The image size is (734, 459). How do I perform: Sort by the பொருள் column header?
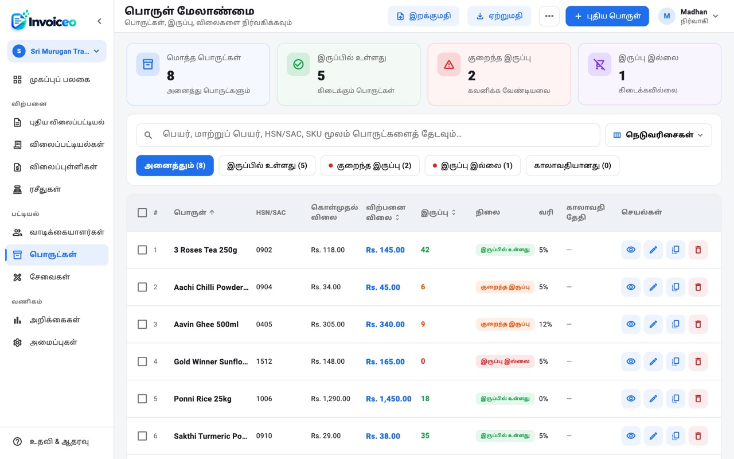click(194, 212)
